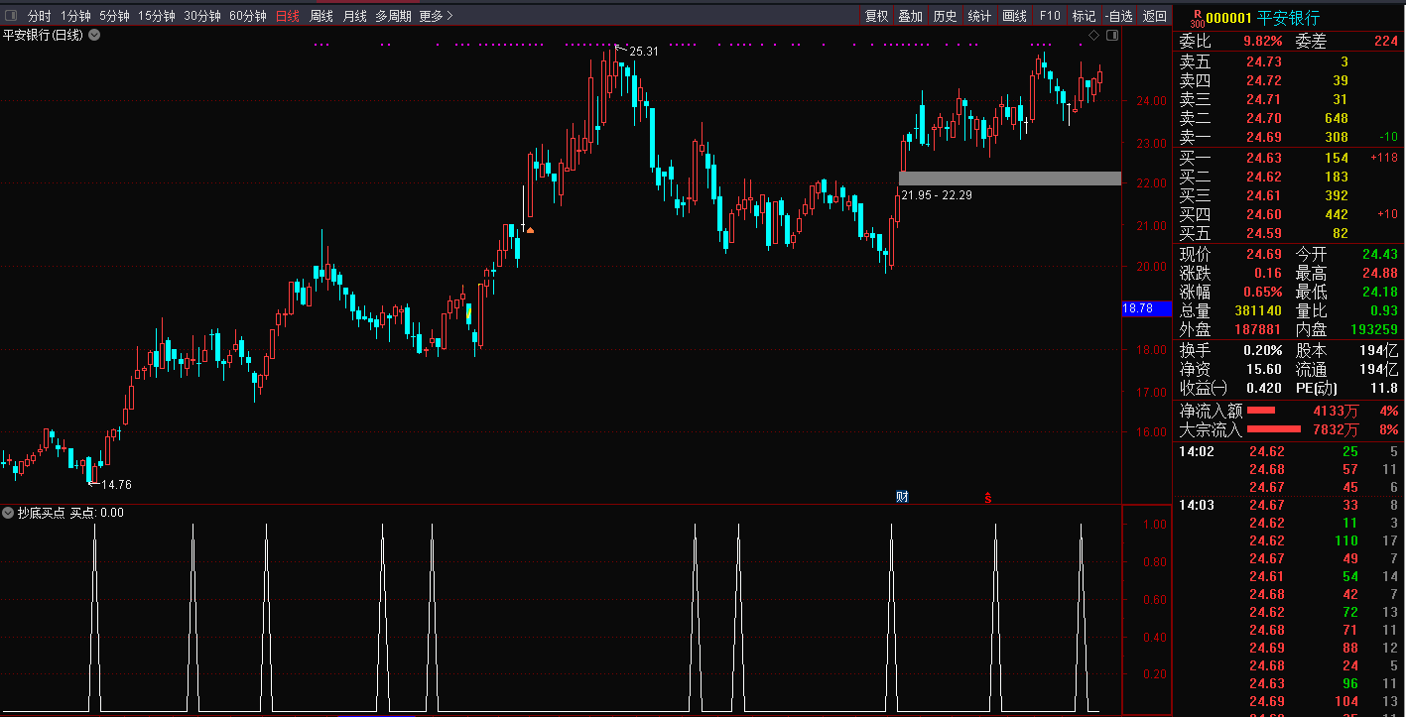Toggle the right info panel icon
The width and height of the screenshot is (1406, 717).
(1112, 35)
